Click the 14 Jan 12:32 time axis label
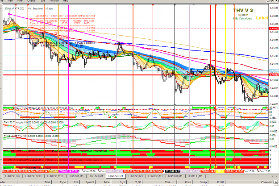Viewport: 279px width, 186px height. click(x=264, y=171)
